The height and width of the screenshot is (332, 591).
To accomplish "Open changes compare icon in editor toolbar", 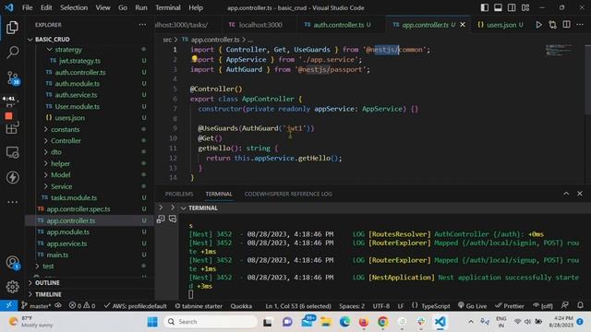I will (552, 25).
